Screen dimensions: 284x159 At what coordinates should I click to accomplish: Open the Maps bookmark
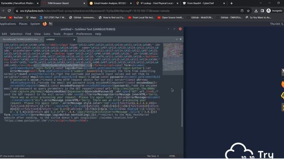point(31,18)
